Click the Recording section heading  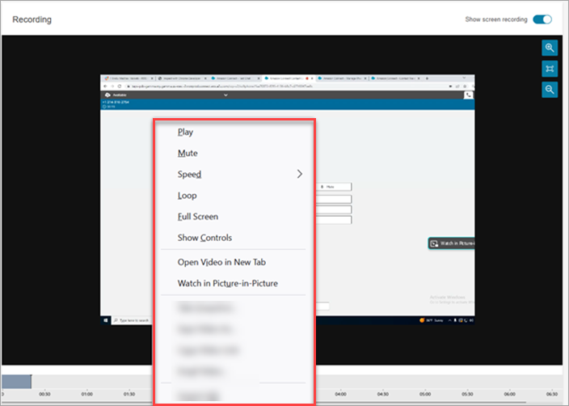pyautogui.click(x=32, y=19)
